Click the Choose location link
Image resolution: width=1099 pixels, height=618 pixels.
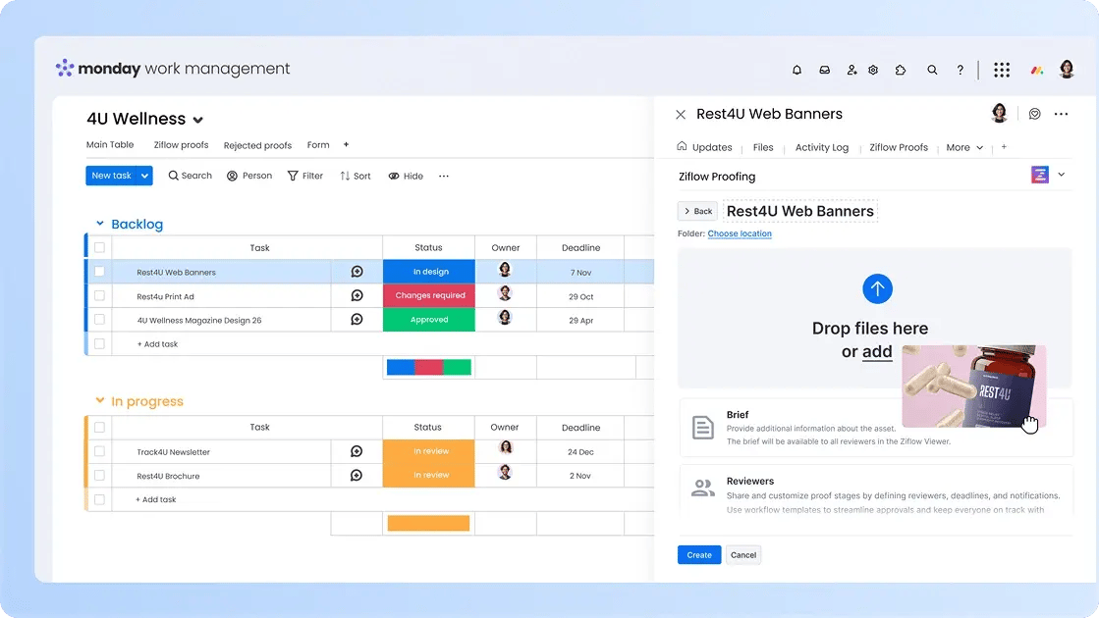pyautogui.click(x=740, y=233)
